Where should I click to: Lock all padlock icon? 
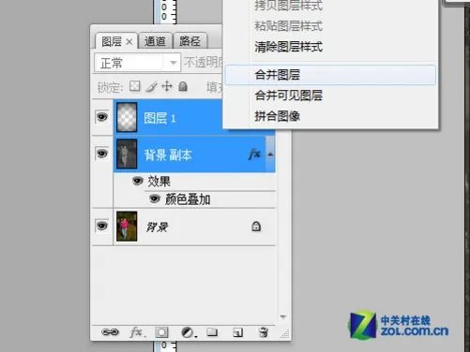[183, 86]
